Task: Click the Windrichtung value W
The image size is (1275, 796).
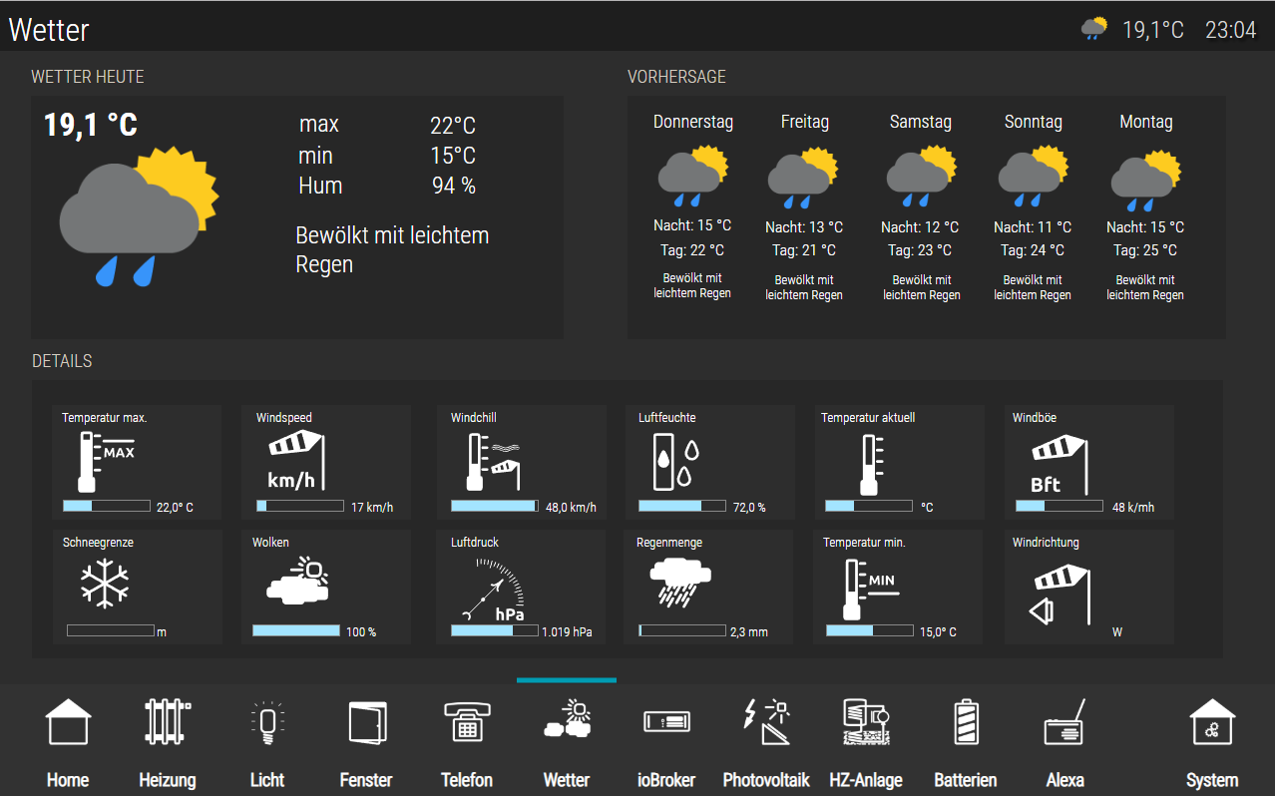Action: [1117, 632]
